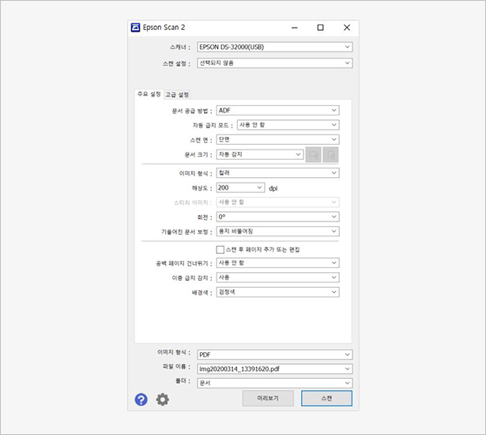This screenshot has width=486, height=435.
Task: Open the 이미지 형식 컬러 dropdown
Action: tap(277, 173)
